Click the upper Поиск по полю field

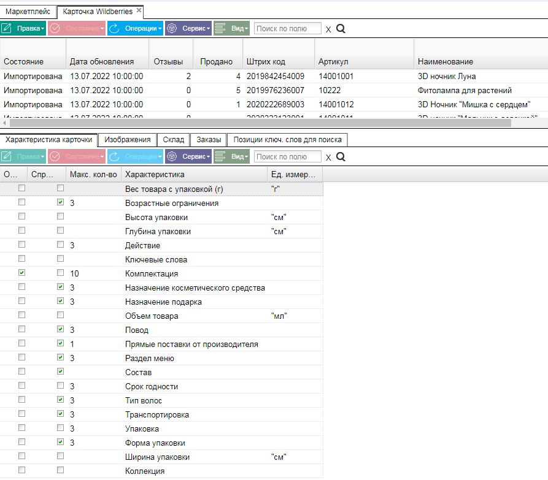(287, 29)
